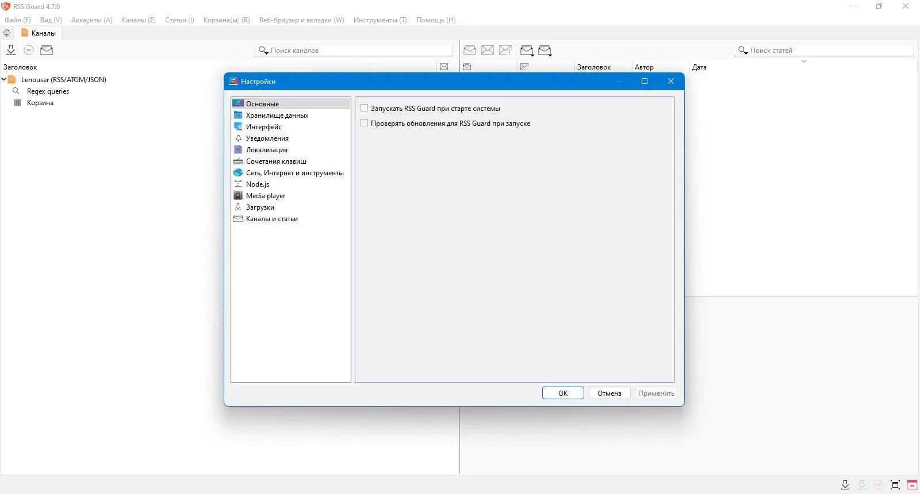Click the greyed stop icon in the status bar
Viewport: 920px width, 494px height.
point(879,485)
